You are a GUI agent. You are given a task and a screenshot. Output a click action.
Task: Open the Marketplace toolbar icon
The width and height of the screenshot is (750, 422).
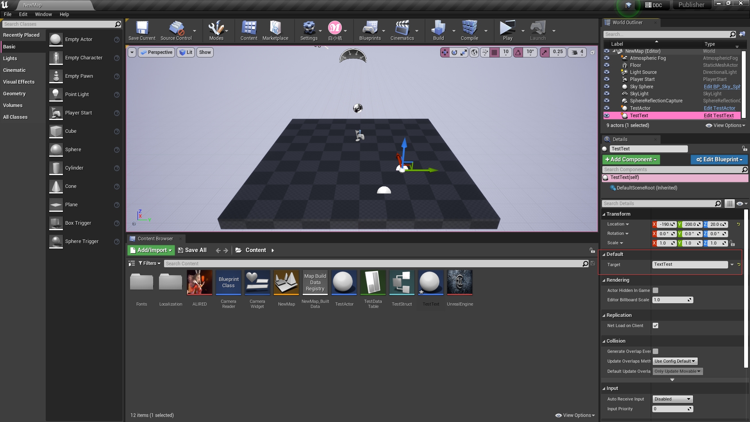click(x=275, y=30)
